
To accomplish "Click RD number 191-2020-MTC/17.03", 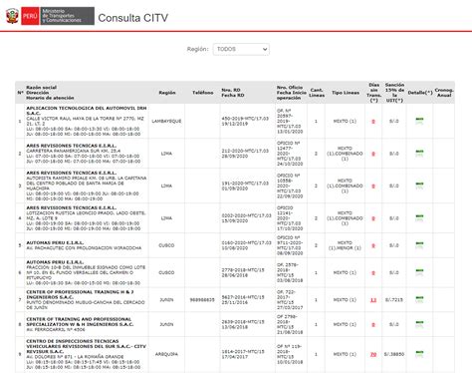I will pyautogui.click(x=245, y=183).
